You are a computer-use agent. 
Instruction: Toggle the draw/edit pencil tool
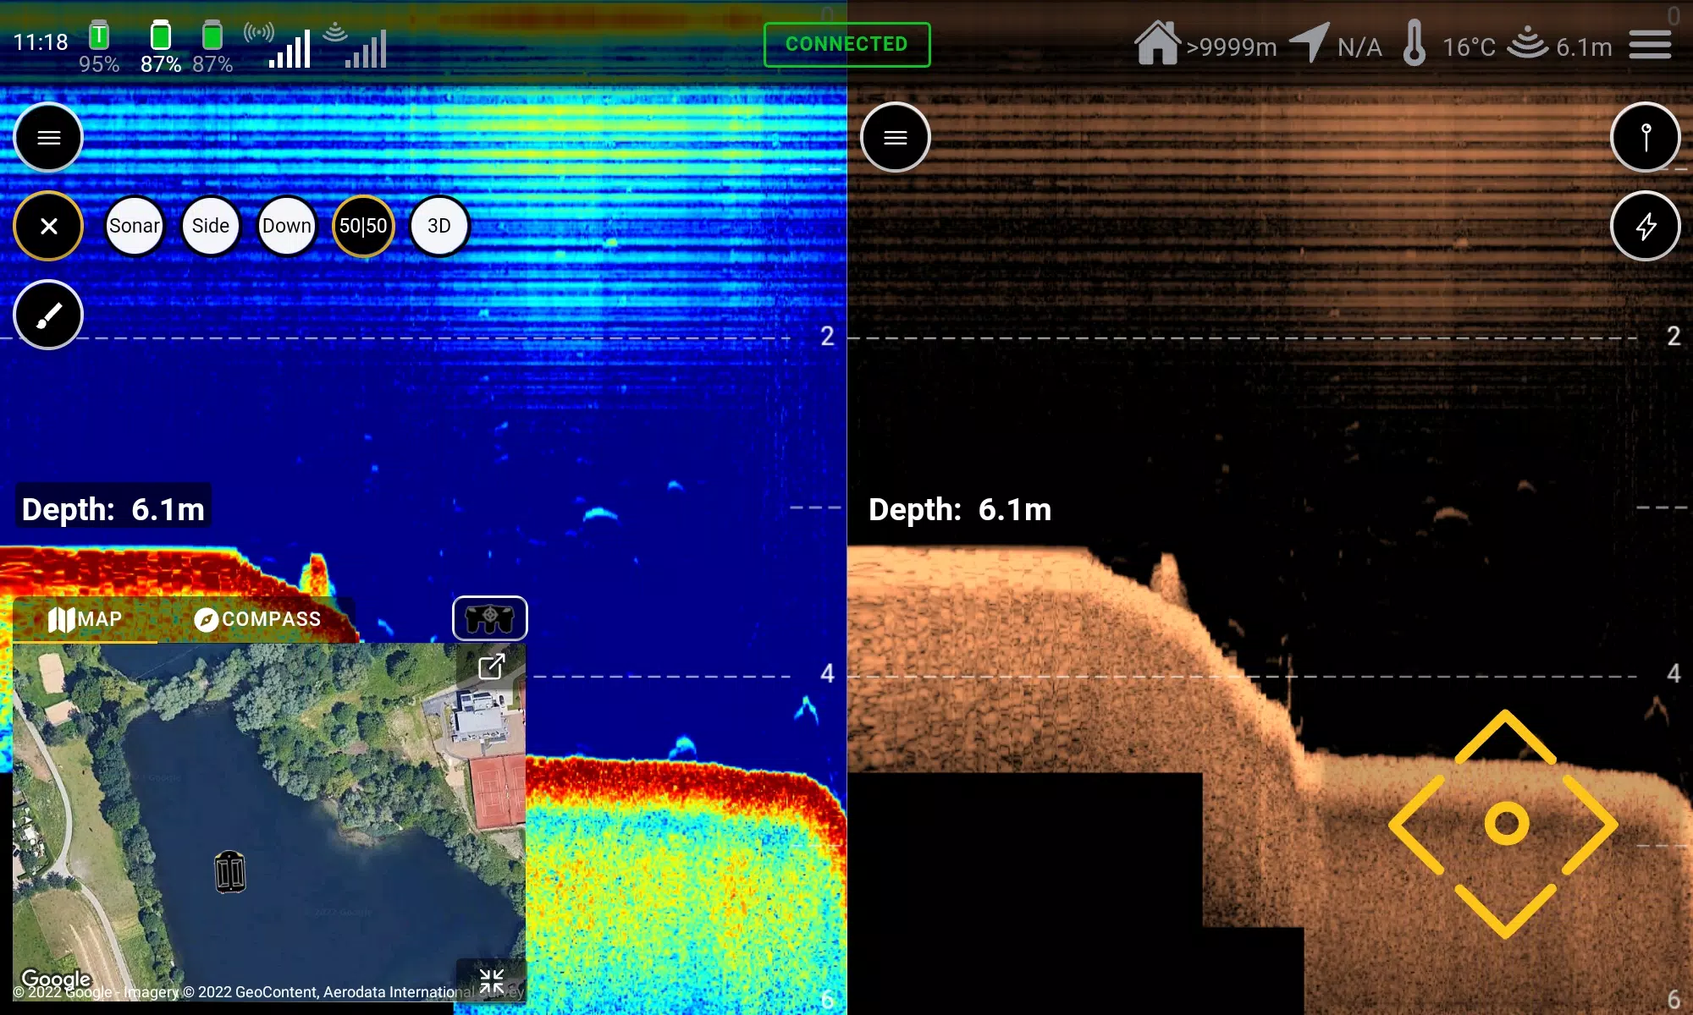pos(48,315)
